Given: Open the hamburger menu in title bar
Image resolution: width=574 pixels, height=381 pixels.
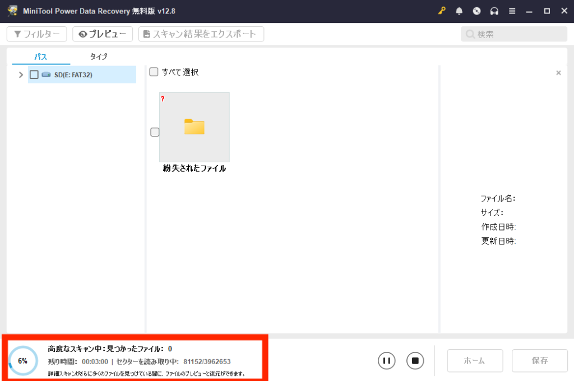Looking at the screenshot, I should (x=512, y=11).
